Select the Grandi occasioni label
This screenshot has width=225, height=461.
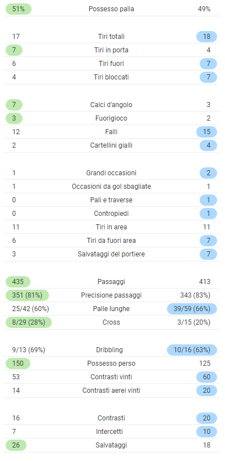111,173
